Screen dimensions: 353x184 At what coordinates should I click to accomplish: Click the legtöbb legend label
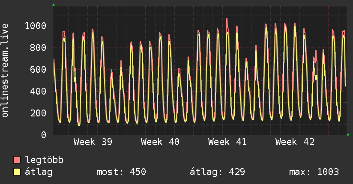click(x=44, y=160)
